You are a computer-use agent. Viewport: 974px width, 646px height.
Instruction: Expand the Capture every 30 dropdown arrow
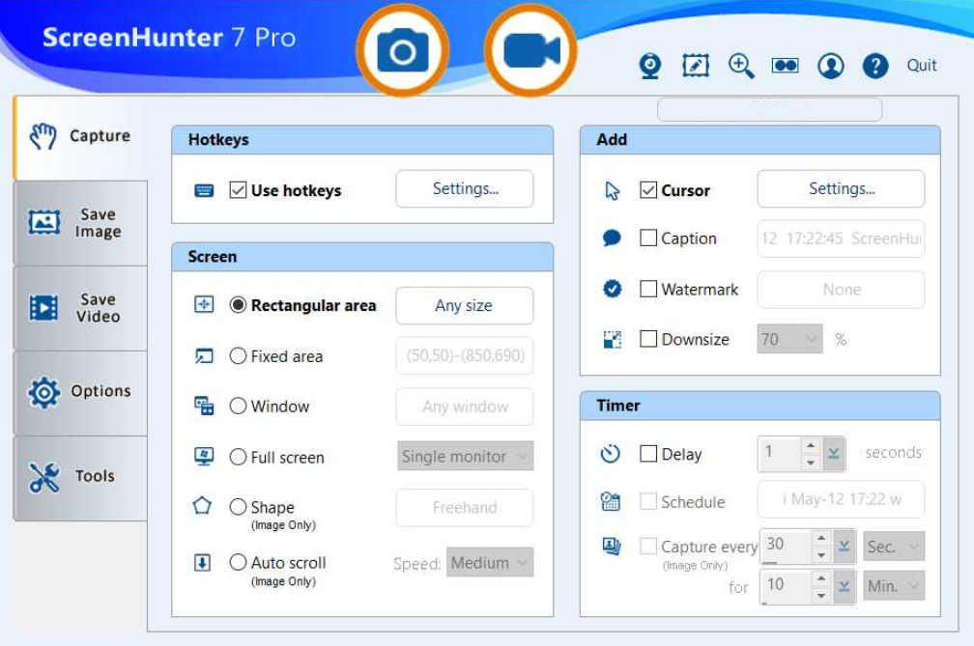845,547
